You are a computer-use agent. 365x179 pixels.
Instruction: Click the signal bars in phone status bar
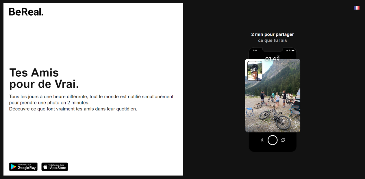click(x=287, y=50)
